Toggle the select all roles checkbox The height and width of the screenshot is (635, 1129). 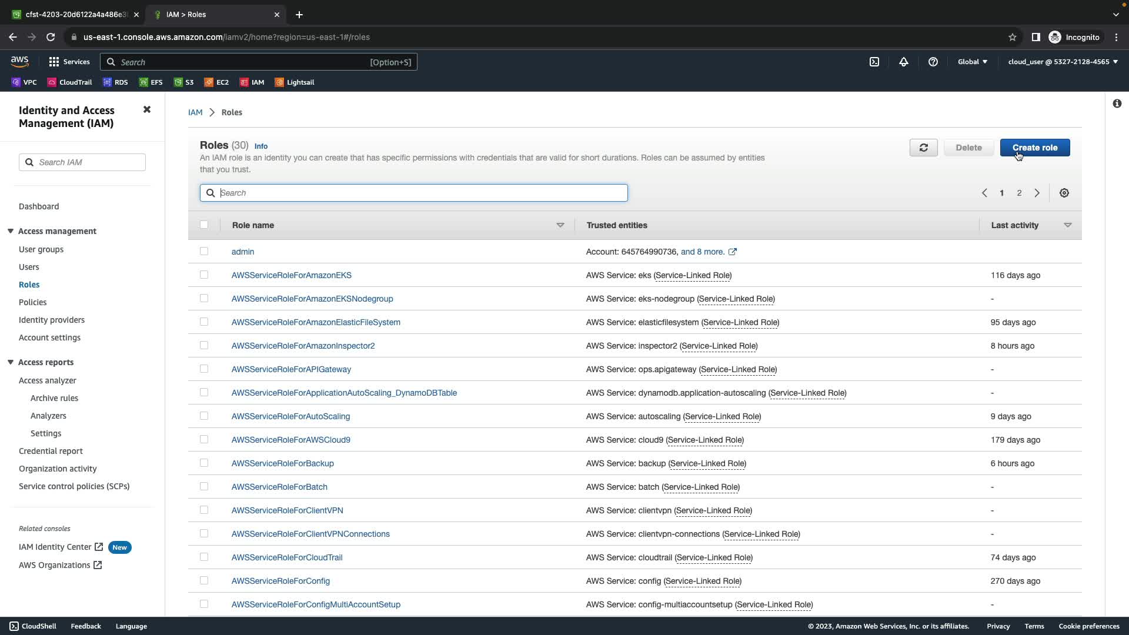(x=204, y=225)
